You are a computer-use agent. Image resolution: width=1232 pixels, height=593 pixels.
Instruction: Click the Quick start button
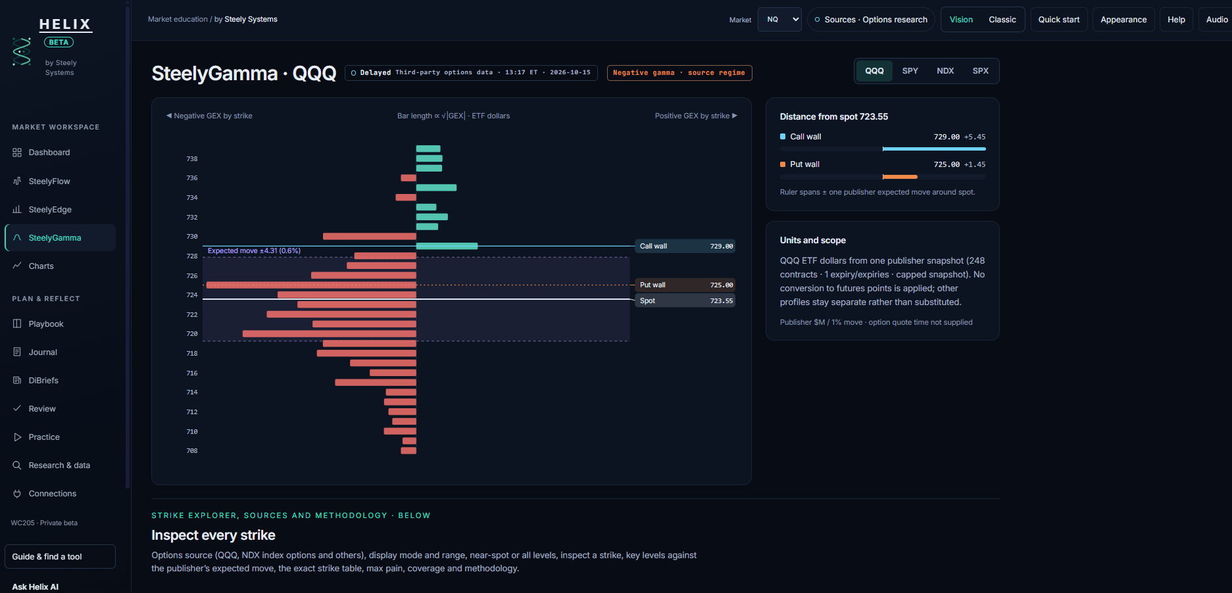coord(1059,20)
